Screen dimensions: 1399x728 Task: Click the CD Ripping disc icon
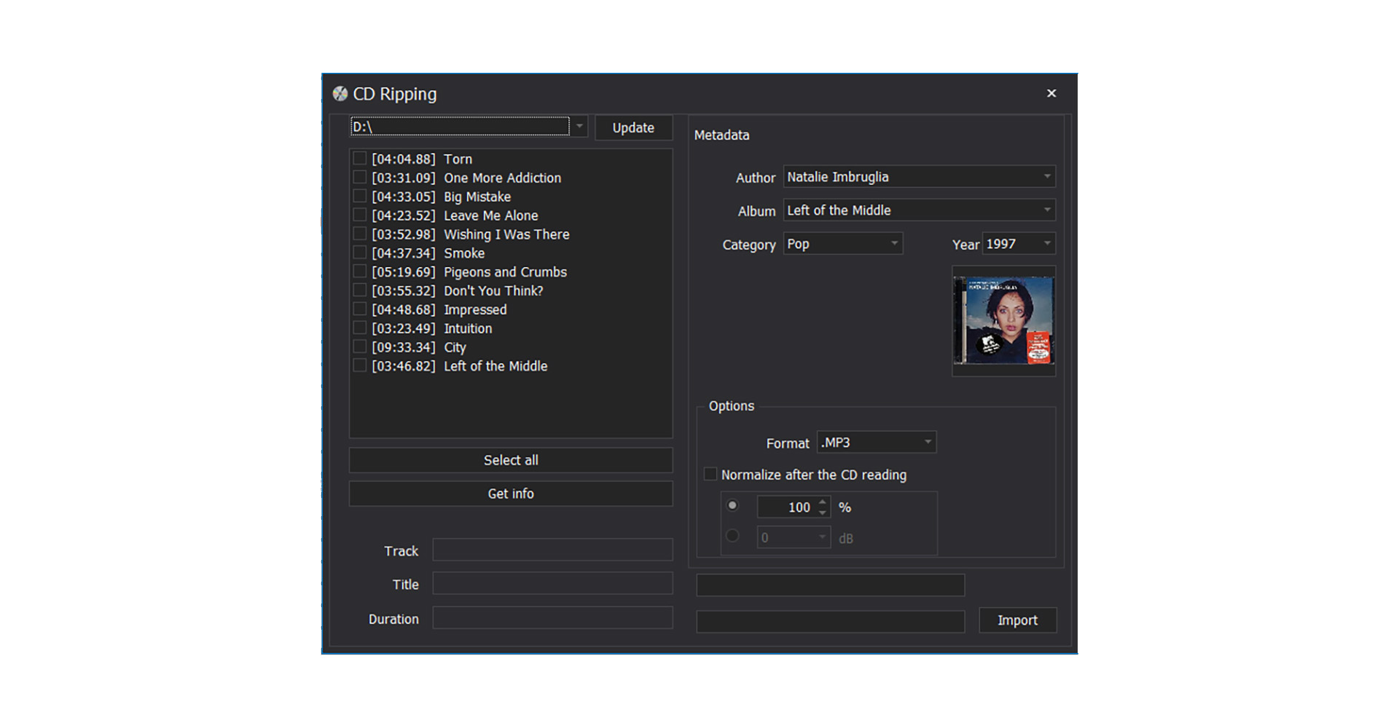tap(340, 94)
